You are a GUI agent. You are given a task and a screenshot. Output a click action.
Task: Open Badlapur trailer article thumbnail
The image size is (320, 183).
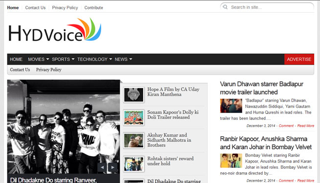click(x=231, y=106)
